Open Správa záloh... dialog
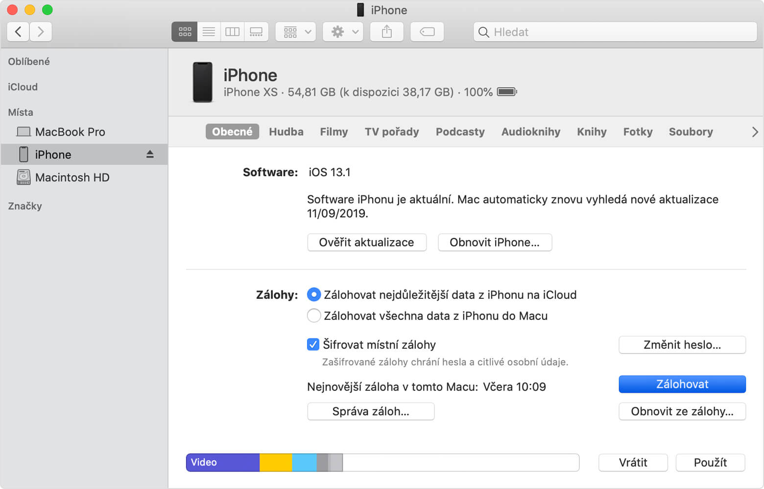The height and width of the screenshot is (489, 764). 371,411
